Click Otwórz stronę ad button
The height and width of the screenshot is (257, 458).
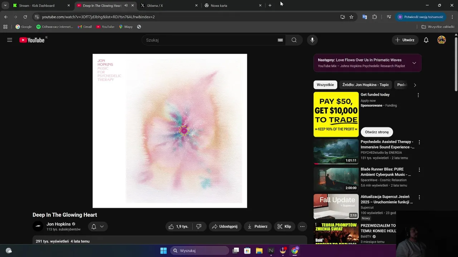tap(377, 132)
